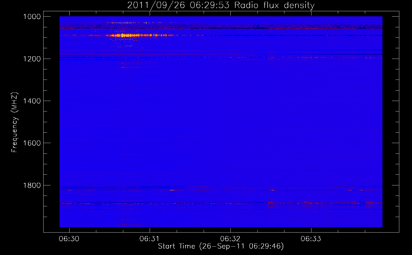Click the 'Frequency (MHZ)' axis title
Image resolution: width=412 pixels, height=255 pixels.
pyautogui.click(x=15, y=122)
